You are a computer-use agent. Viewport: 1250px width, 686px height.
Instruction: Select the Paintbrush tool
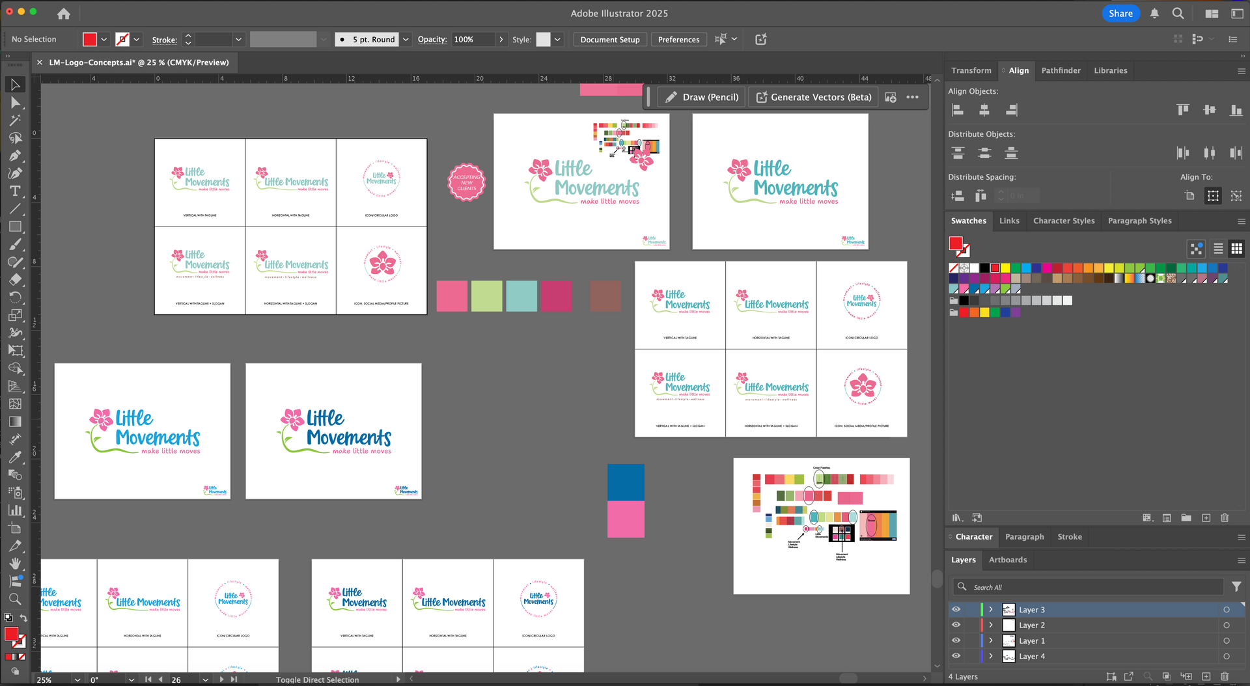(15, 245)
